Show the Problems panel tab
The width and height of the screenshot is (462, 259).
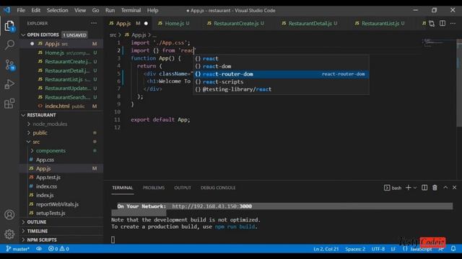pyautogui.click(x=154, y=188)
